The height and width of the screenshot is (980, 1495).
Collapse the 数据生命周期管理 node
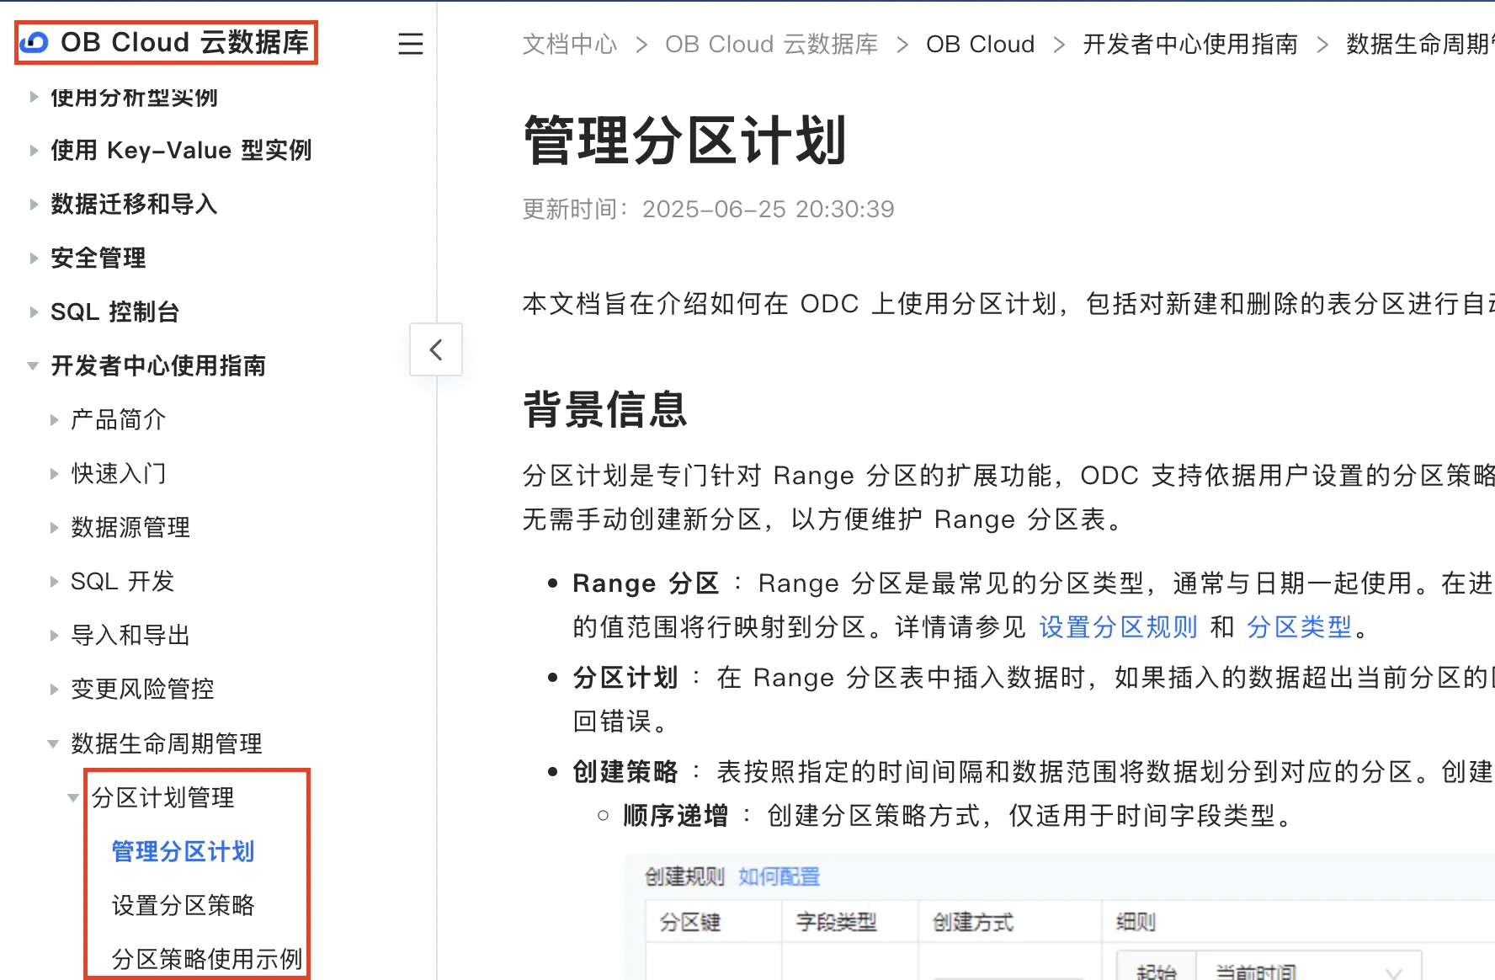(53, 744)
